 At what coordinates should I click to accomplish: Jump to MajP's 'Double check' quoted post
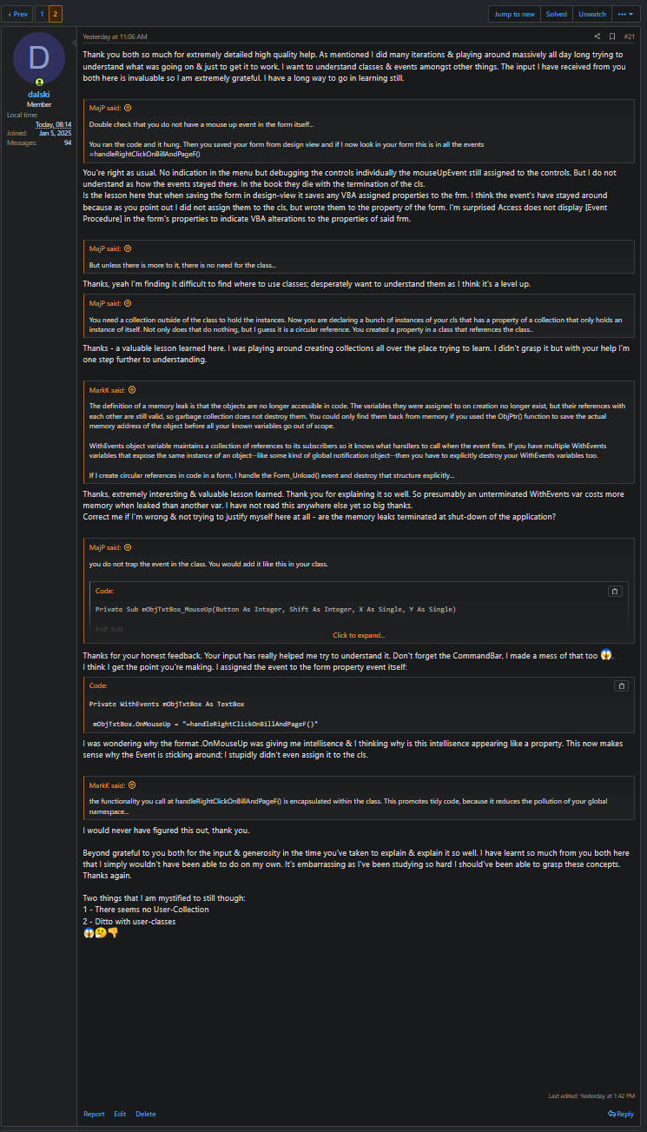pyautogui.click(x=128, y=108)
